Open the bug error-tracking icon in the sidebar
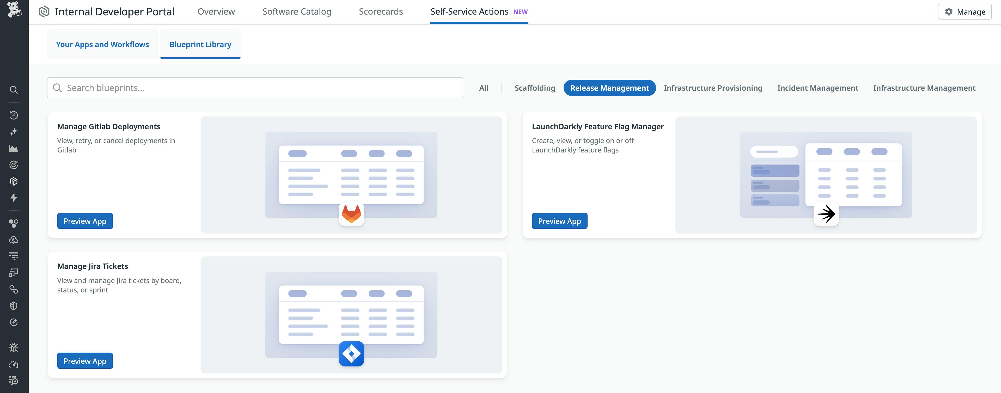Image resolution: width=1001 pixels, height=393 pixels. (14, 348)
